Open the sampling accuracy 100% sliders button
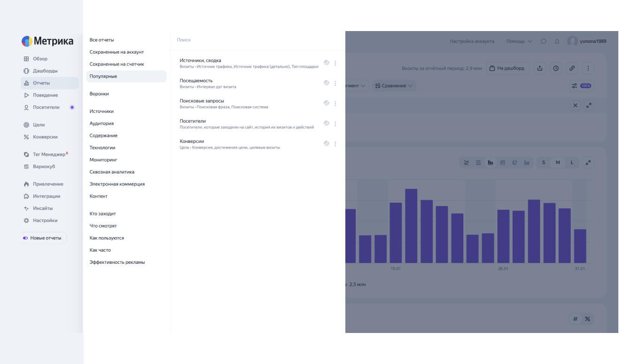Screen dimensions: 639x364 (x=581, y=86)
